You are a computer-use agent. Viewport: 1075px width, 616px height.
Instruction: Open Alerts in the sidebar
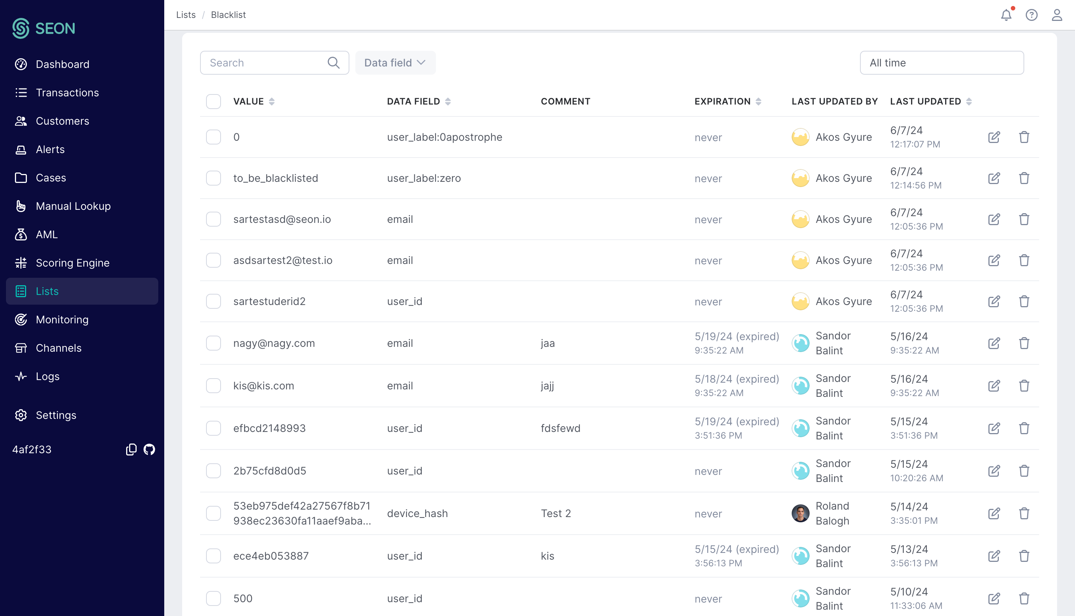[x=82, y=149]
